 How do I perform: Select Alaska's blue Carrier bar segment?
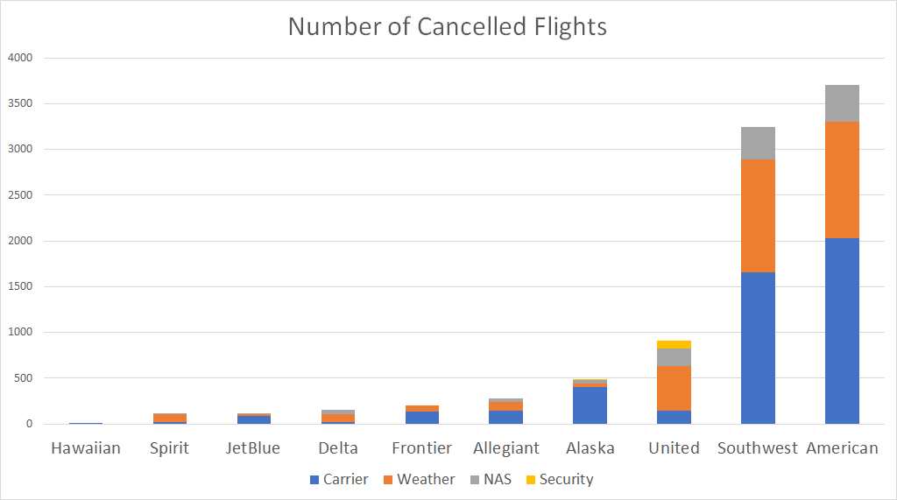tap(590, 405)
